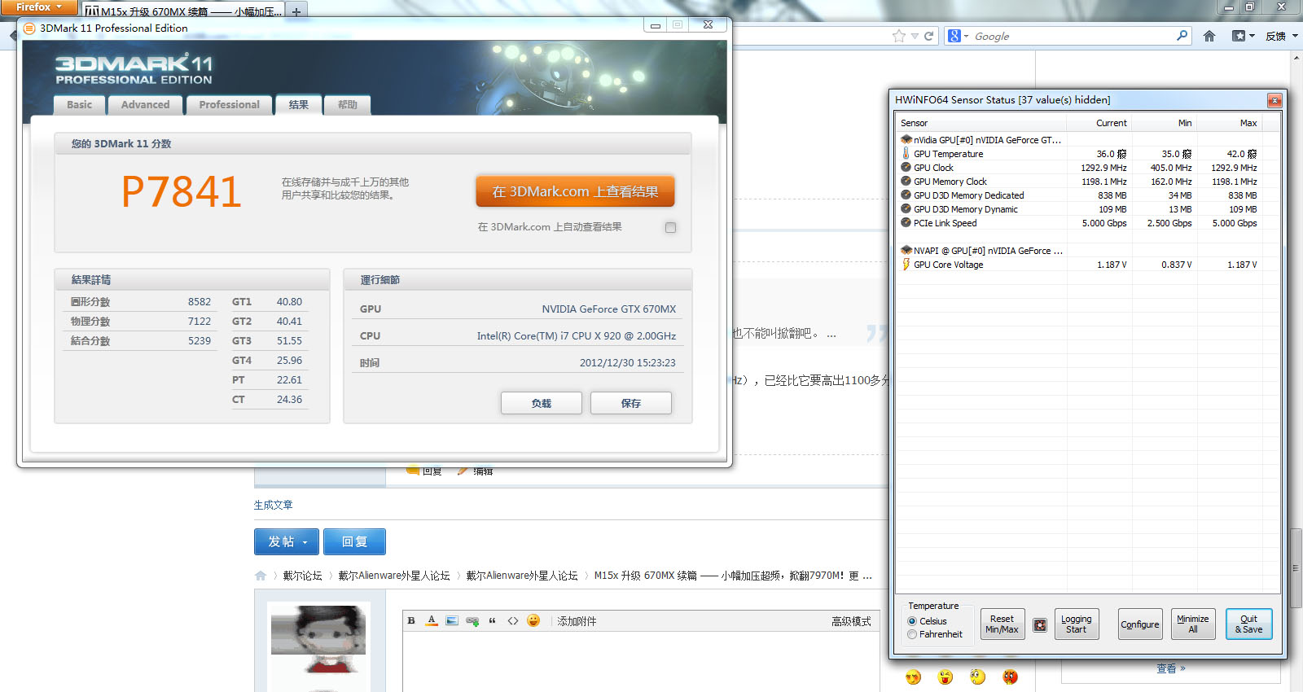Open the smiley picker in the editor
Viewport: 1303px width, 692px height.
[x=533, y=620]
